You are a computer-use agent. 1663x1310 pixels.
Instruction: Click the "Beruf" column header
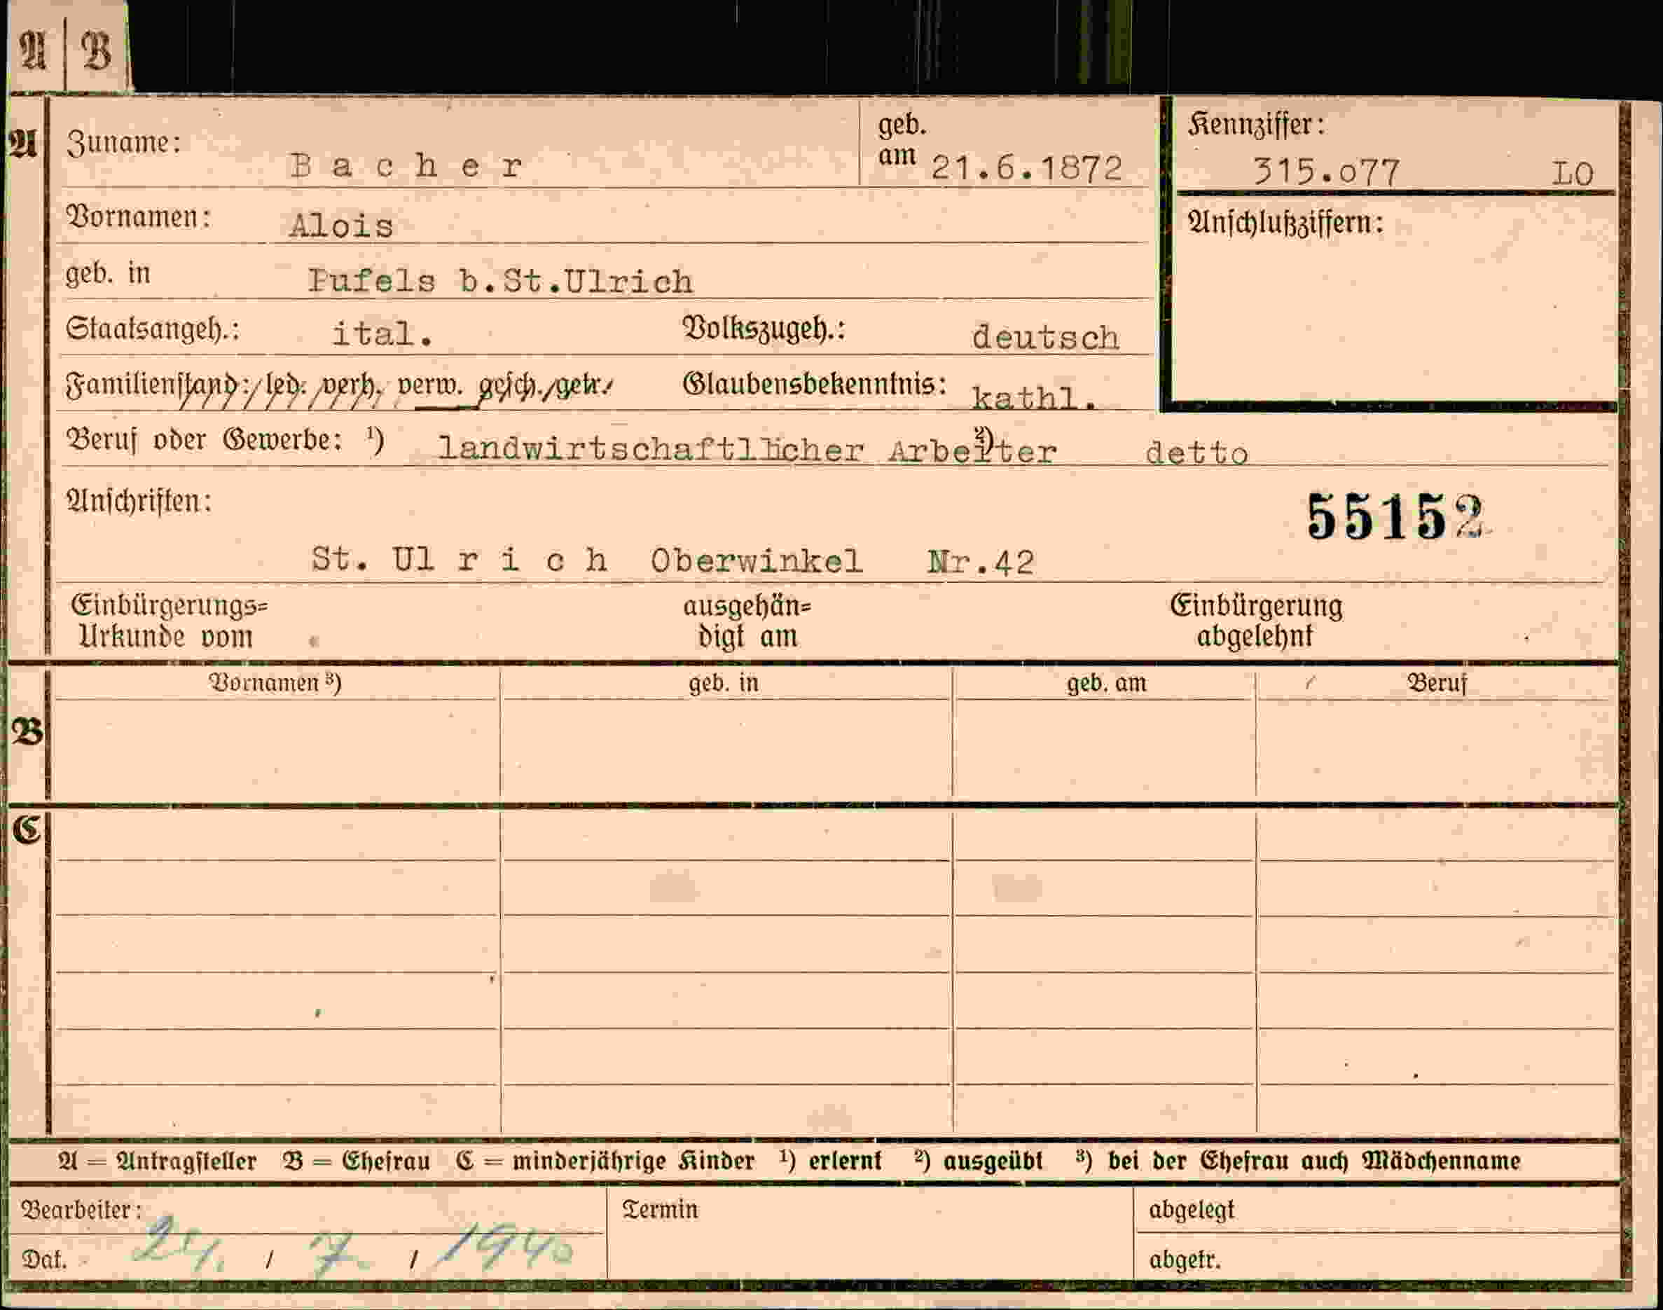[1437, 682]
